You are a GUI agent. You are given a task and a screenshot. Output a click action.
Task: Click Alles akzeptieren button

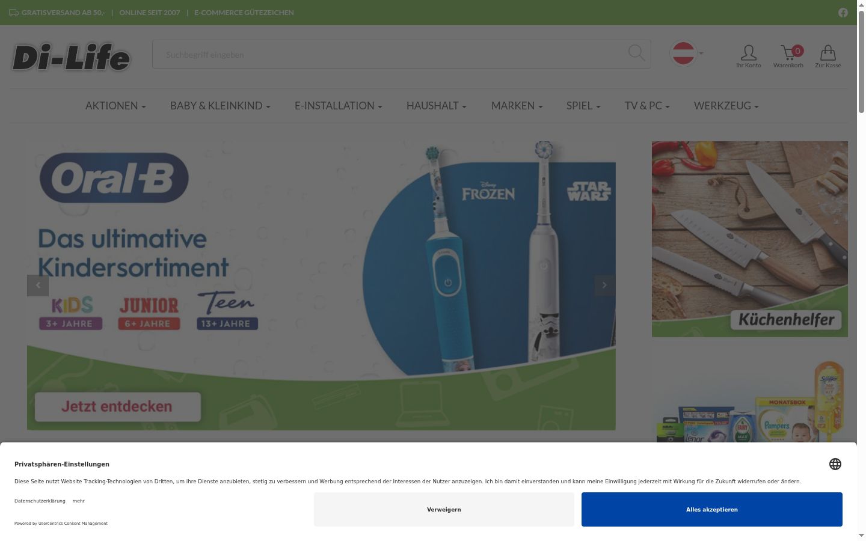tap(712, 509)
